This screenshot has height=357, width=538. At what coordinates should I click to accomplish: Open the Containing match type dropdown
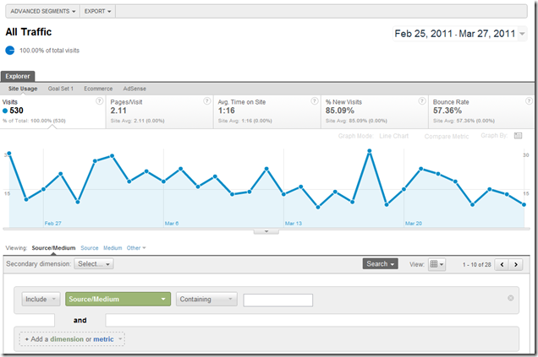206,299
